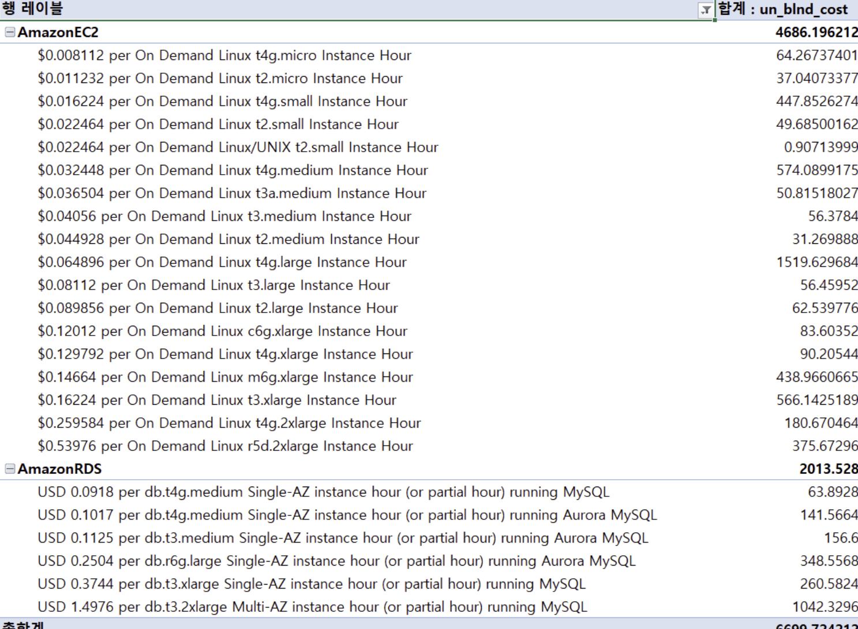The height and width of the screenshot is (629, 858).
Task: Click cost value 37.04073377
Action: (817, 78)
